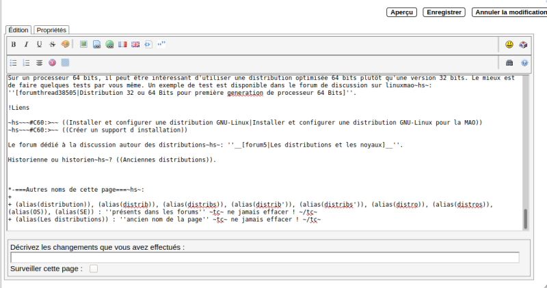Toggle the Surveiller cette page checkbox

coord(94,268)
